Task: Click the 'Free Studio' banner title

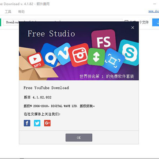Action: point(51,34)
